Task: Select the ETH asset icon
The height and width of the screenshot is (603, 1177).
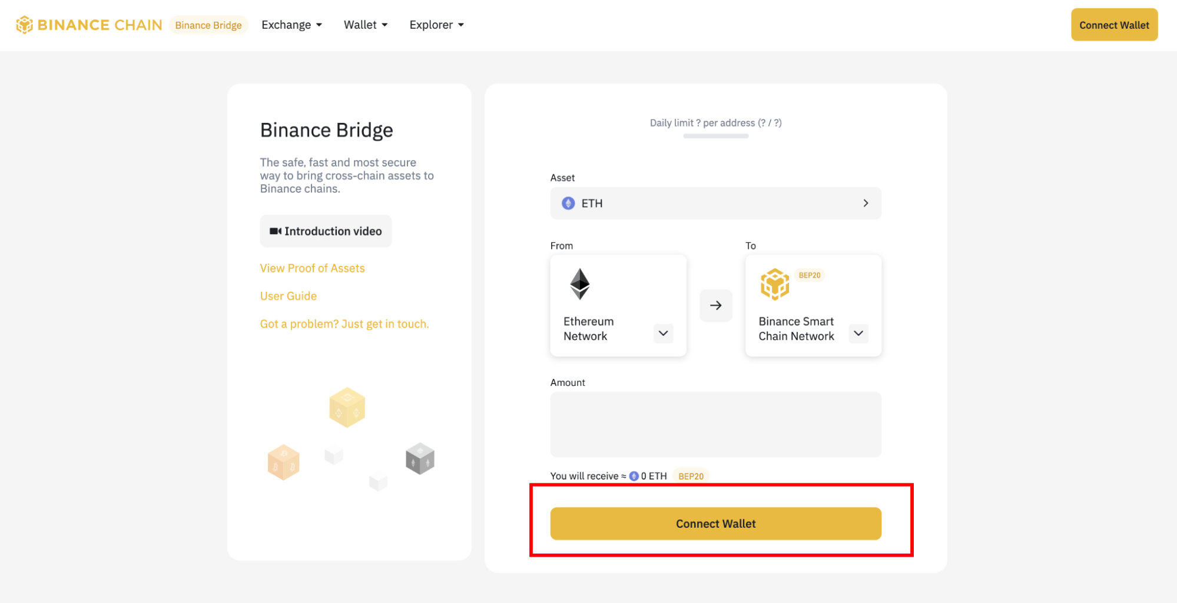Action: (567, 203)
